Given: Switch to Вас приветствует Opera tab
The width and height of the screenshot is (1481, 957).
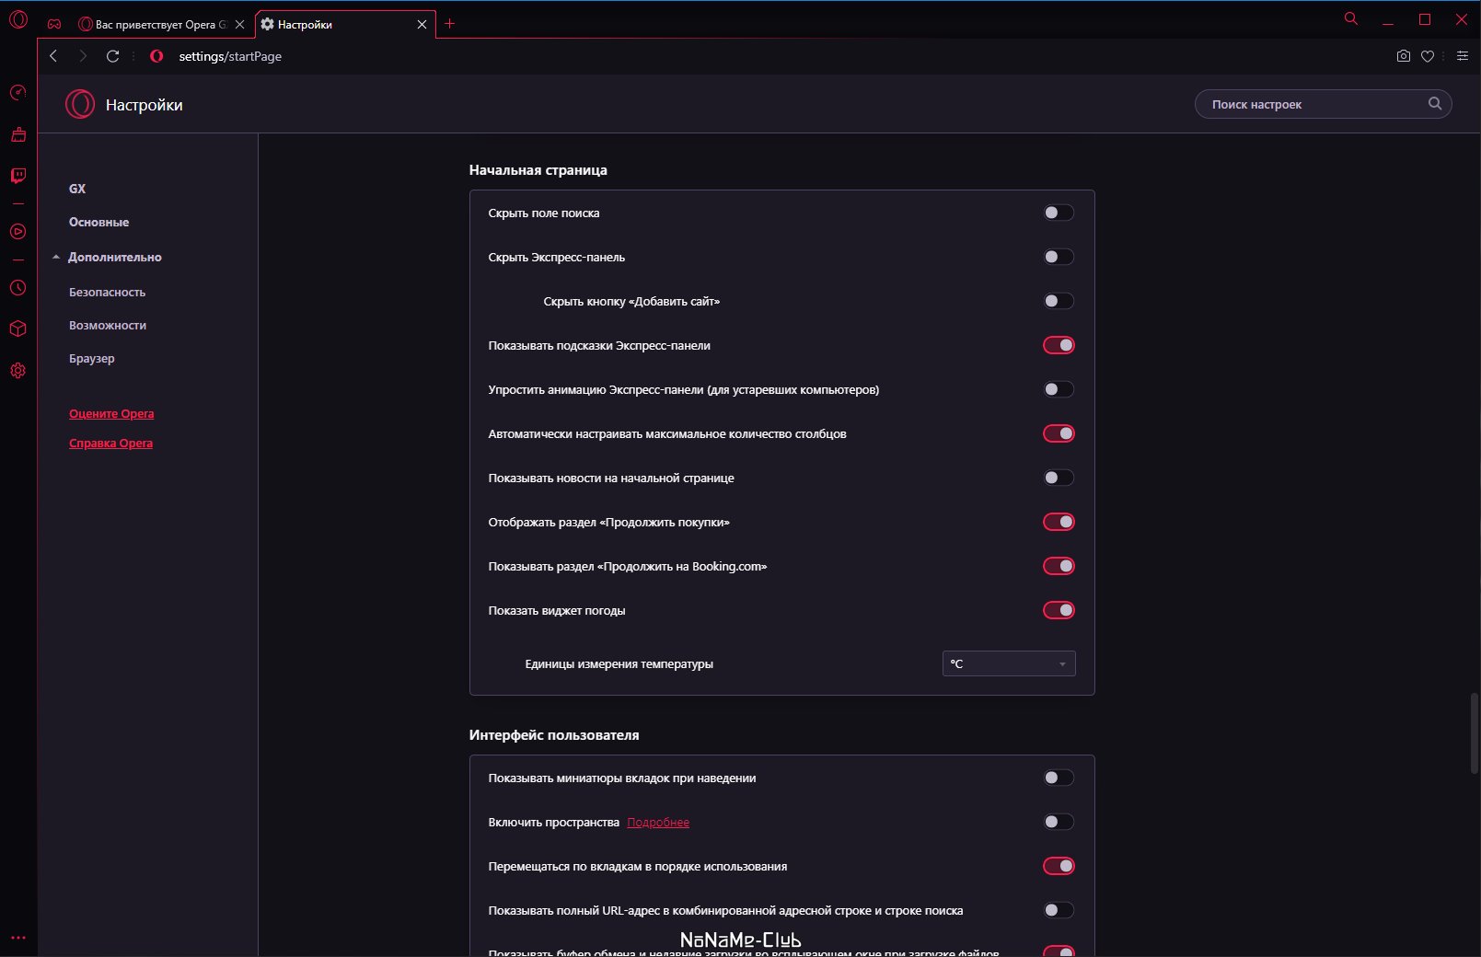Looking at the screenshot, I should coord(161,25).
